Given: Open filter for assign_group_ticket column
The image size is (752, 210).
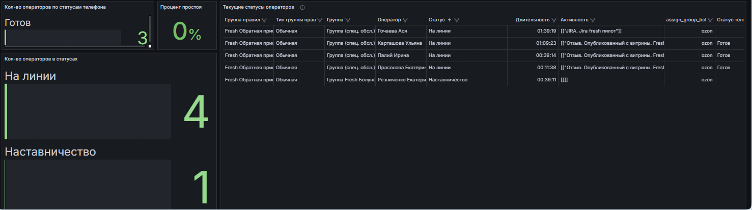Looking at the screenshot, I should 710,20.
